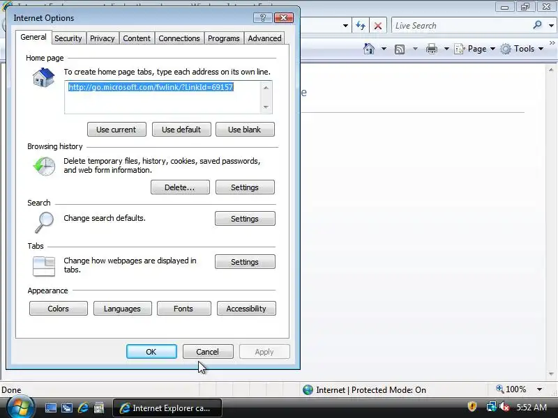
Task: Click the search magnifying glass icon in dialog
Action: click(x=45, y=222)
